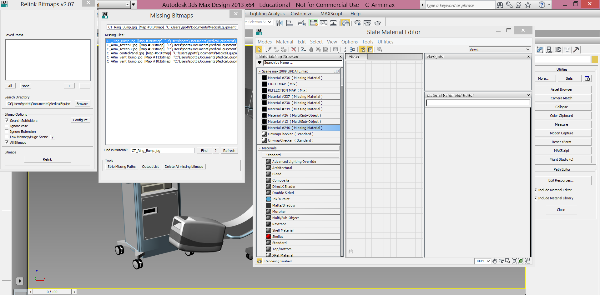The height and width of the screenshot is (295, 600).
Task: Click the Lay Out All icon
Action: (x=345, y=49)
